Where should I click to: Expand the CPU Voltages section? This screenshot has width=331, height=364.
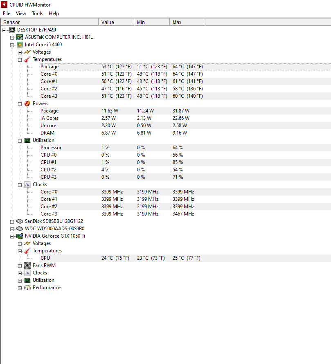(20, 52)
